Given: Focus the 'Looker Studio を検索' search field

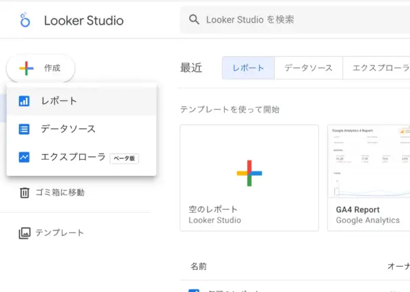Looking at the screenshot, I should click(295, 20).
